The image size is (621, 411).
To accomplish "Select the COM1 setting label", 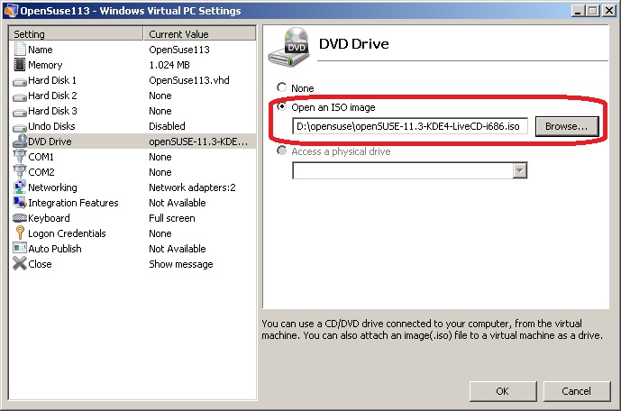I will click(x=41, y=157).
